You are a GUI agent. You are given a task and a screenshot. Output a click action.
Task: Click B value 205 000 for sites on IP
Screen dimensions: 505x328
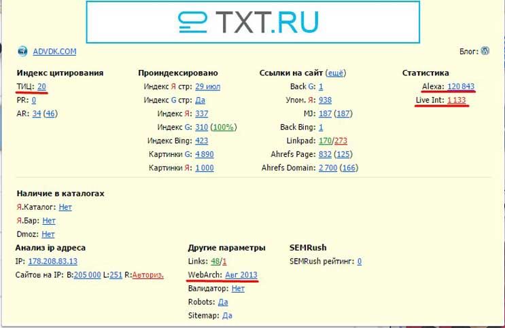(87, 275)
